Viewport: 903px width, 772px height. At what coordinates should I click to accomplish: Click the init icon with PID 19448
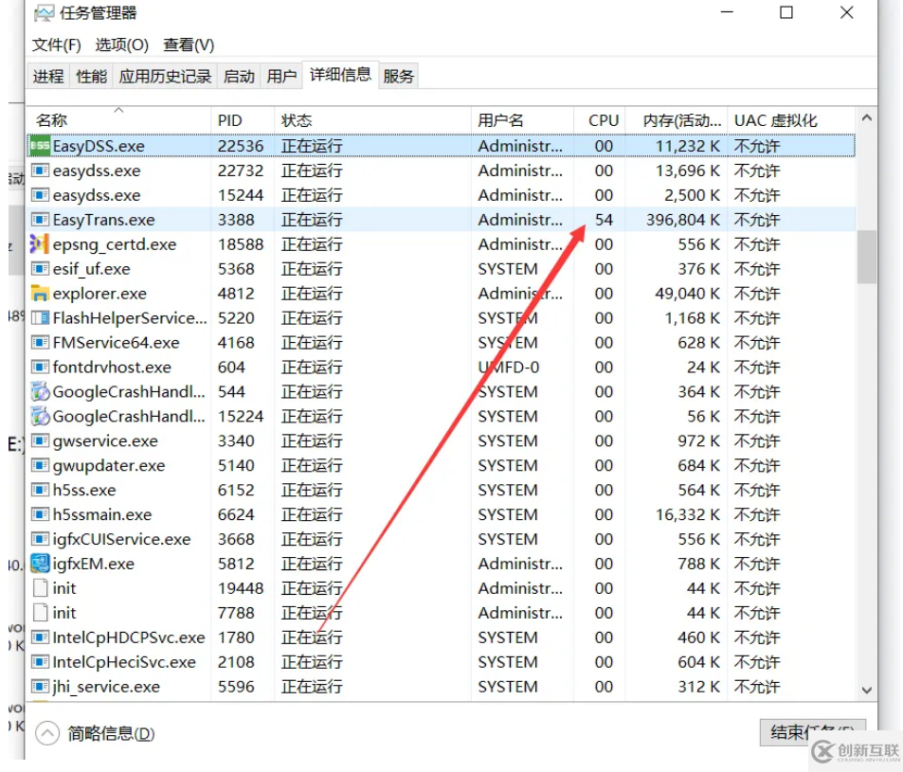coord(41,588)
